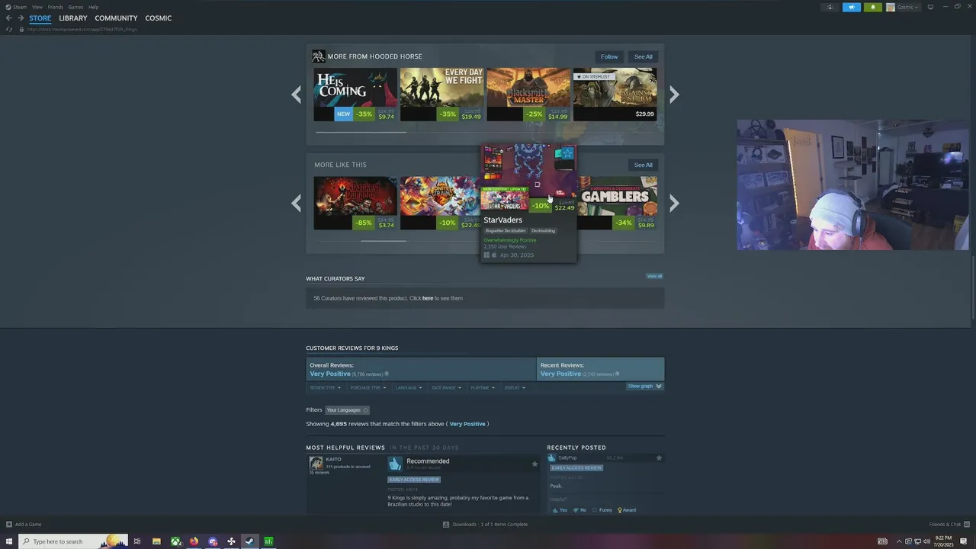Expand Show graph for reviews
The height and width of the screenshot is (549, 976).
point(644,386)
